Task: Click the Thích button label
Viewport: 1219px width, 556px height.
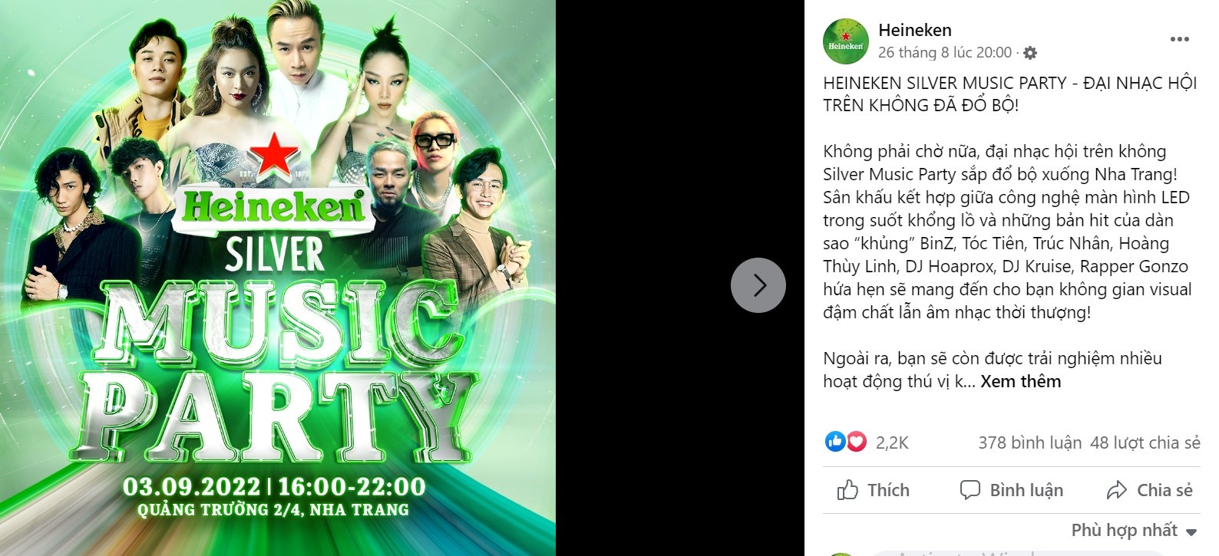Action: coord(888,491)
